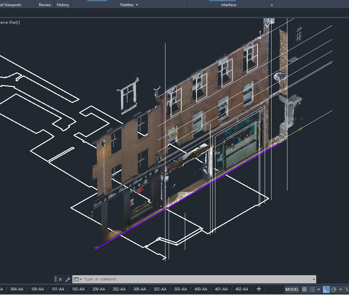
Task: Click the Type a command input
Action: pyautogui.click(x=195, y=279)
